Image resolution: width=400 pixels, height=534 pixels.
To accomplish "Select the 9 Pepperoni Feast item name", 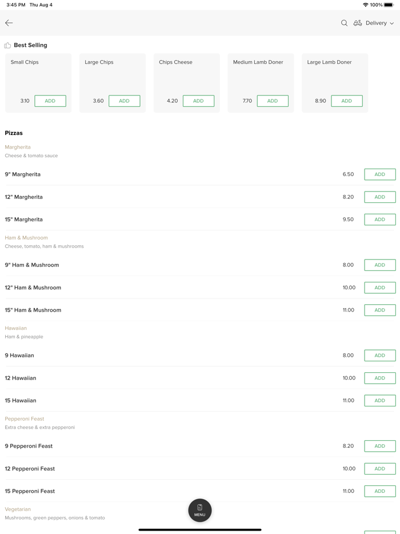I will click(x=29, y=446).
